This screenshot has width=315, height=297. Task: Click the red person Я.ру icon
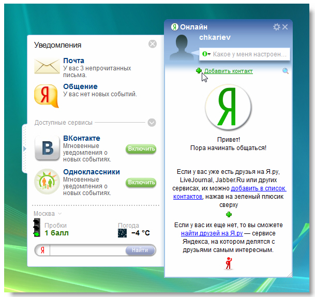(x=229, y=263)
